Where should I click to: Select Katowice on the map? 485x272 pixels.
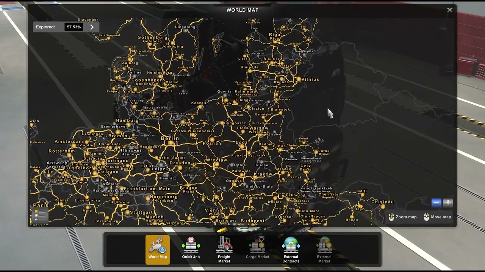(x=241, y=171)
